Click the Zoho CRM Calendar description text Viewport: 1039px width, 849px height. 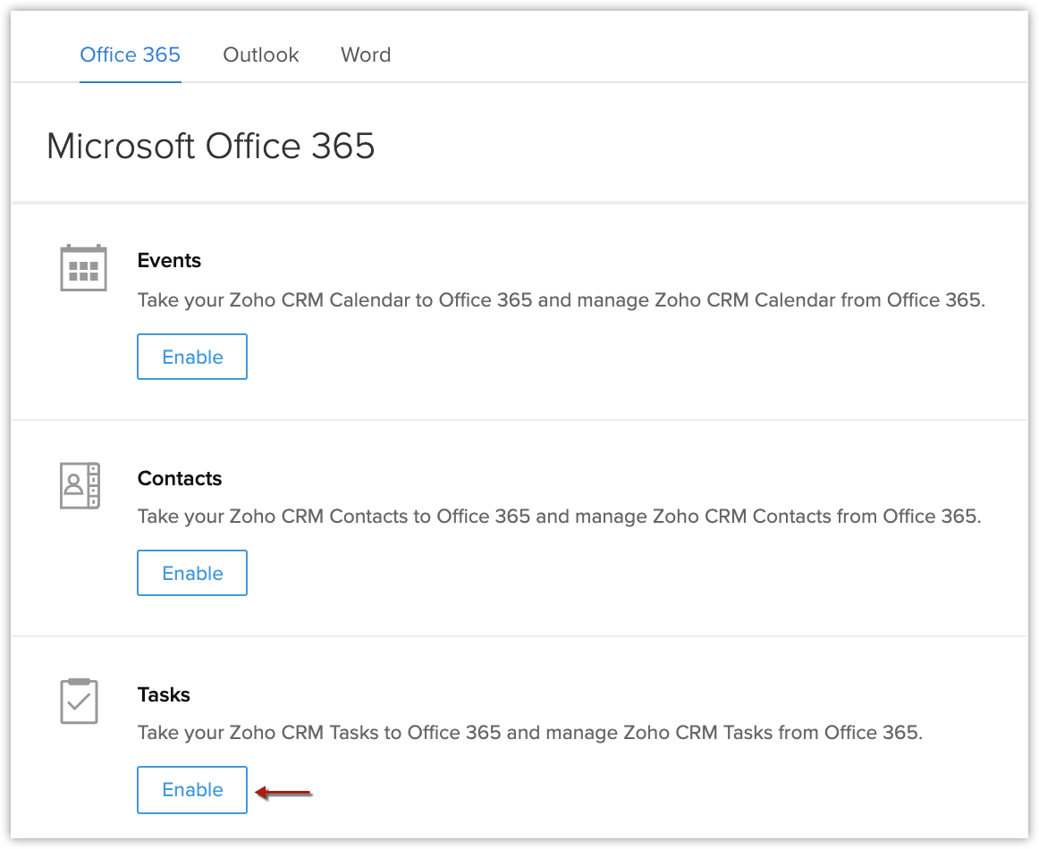pyautogui.click(x=561, y=300)
